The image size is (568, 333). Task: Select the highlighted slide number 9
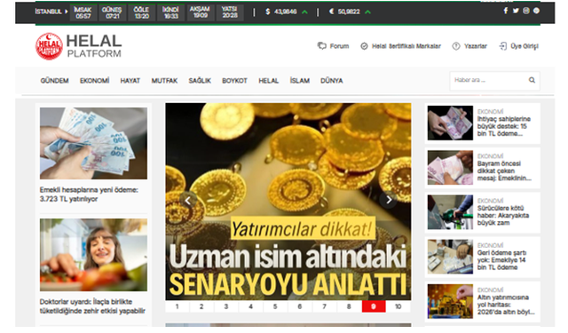pos(374,306)
